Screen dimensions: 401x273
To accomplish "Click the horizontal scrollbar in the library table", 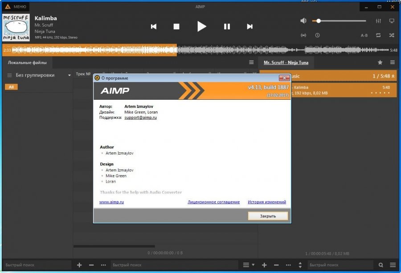I will pyautogui.click(x=114, y=246).
